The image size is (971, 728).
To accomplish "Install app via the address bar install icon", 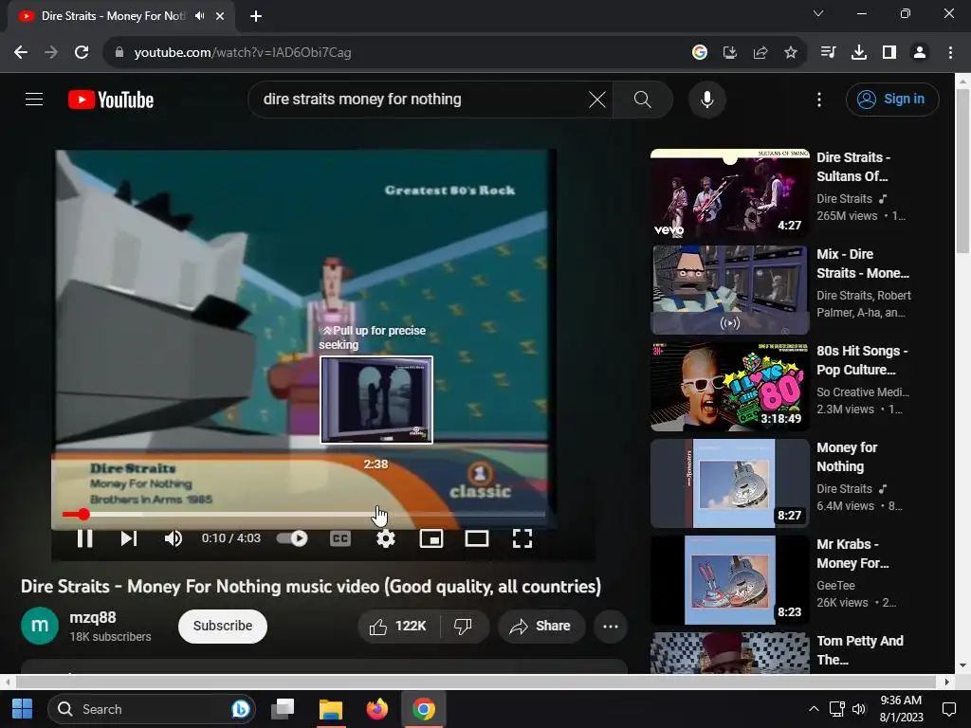I will [x=730, y=53].
